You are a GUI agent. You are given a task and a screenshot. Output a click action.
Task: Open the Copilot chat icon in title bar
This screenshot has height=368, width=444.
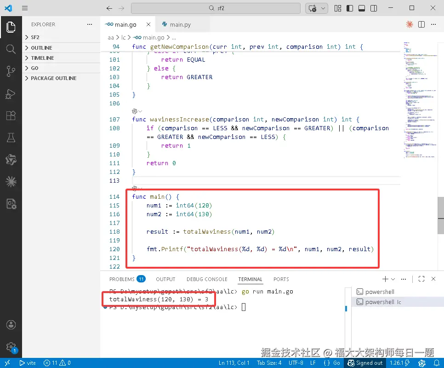tap(313, 8)
